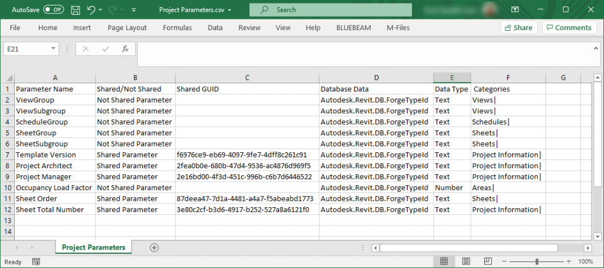Click horizontal scrollbar right arrow
The width and height of the screenshot is (604, 268).
(x=588, y=248)
